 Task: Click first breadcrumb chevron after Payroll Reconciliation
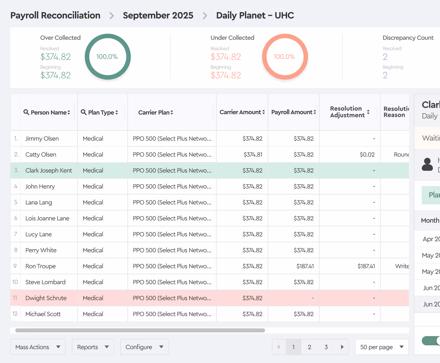112,16
